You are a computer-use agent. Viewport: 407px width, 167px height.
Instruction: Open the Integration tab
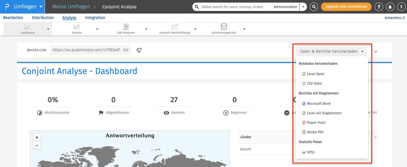pyautogui.click(x=95, y=18)
